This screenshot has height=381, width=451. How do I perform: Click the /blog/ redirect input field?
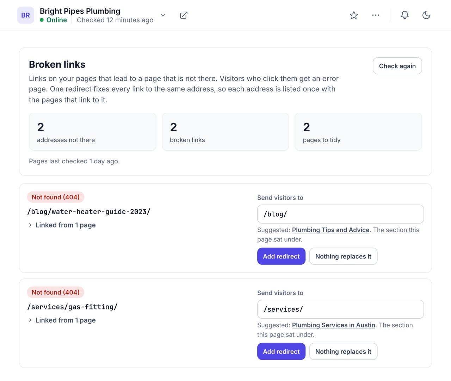point(340,214)
